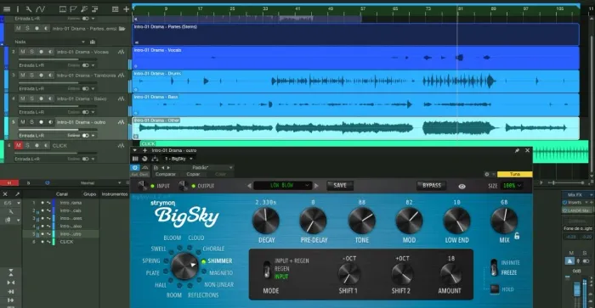The height and width of the screenshot is (308, 595).
Task: Click the Add Track plus icon
Action: tap(126, 8)
